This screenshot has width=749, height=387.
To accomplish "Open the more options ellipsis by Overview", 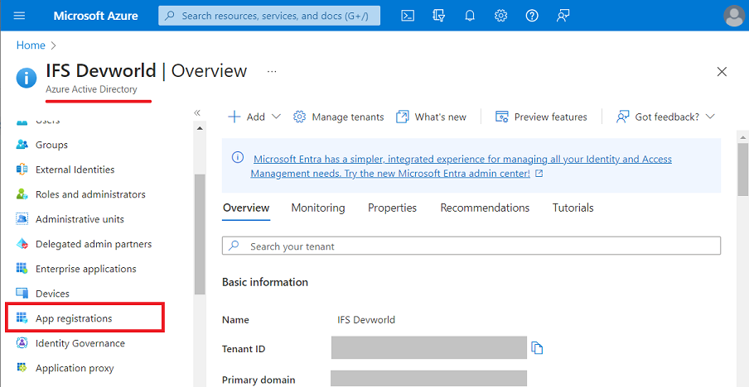I will pyautogui.click(x=272, y=71).
